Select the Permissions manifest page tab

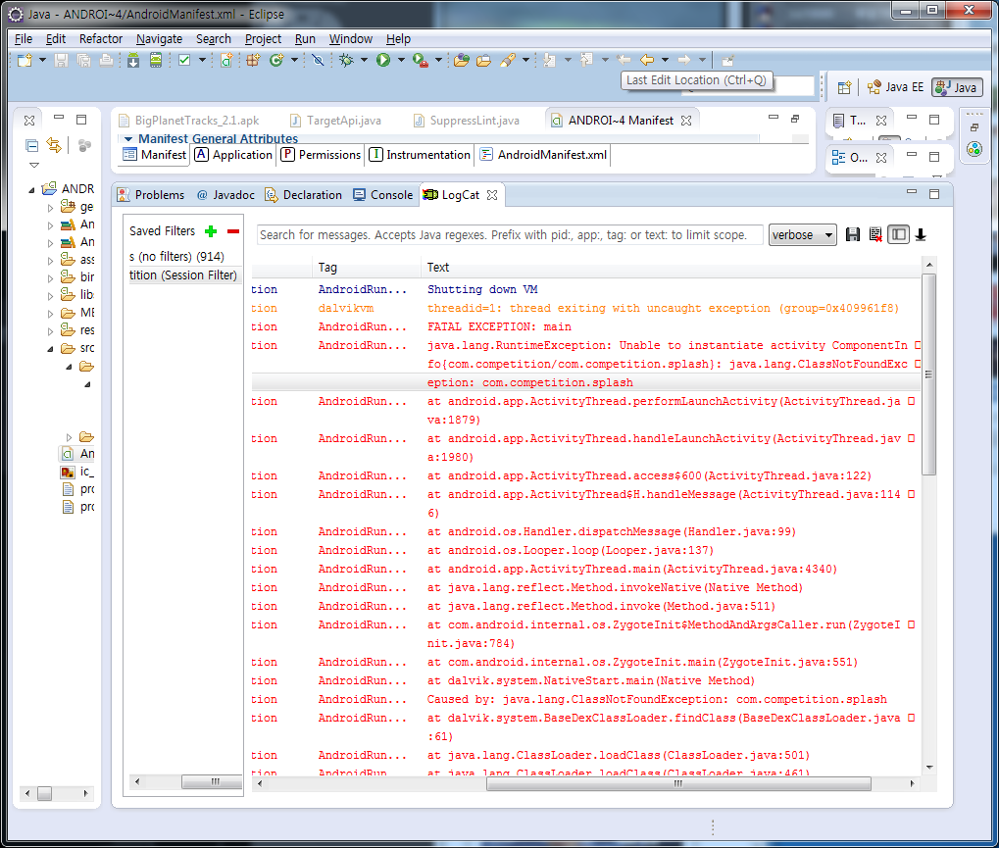click(x=322, y=155)
